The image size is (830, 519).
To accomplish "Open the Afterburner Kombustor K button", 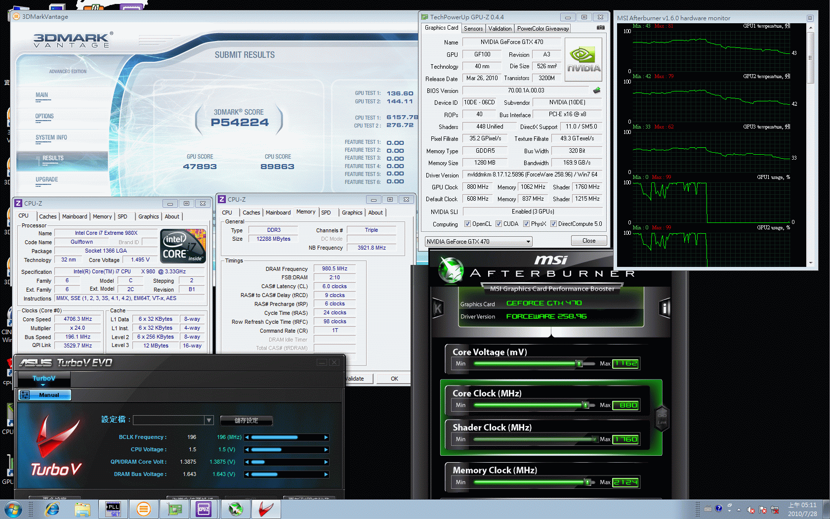I will coord(438,309).
